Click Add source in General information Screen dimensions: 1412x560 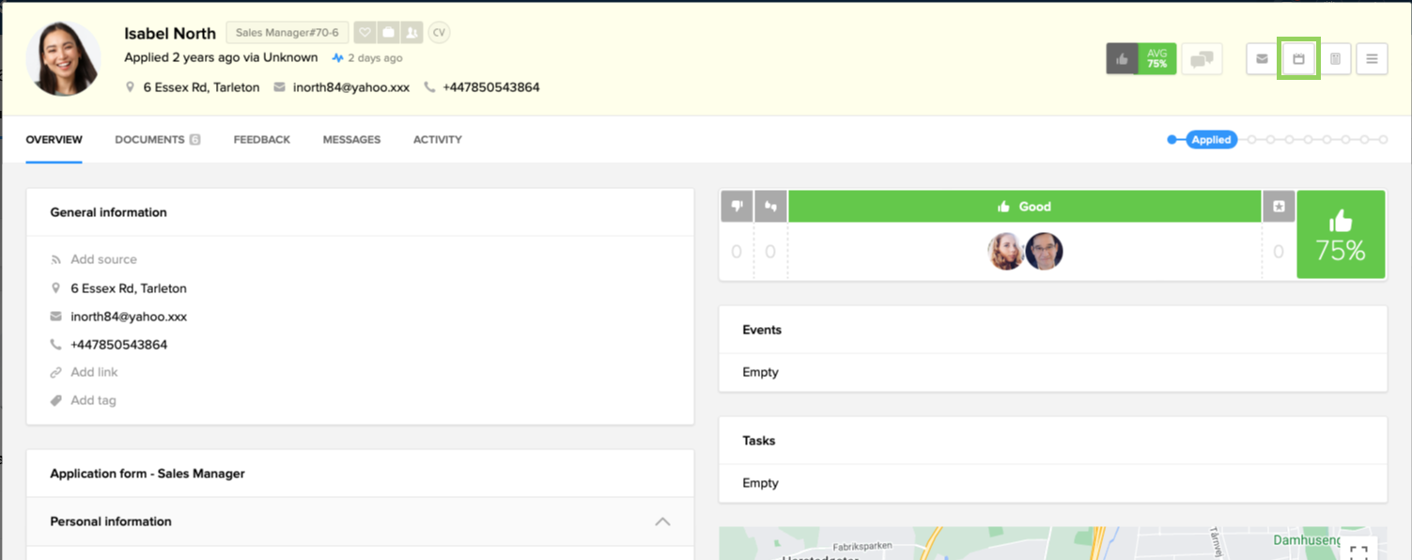(x=103, y=259)
